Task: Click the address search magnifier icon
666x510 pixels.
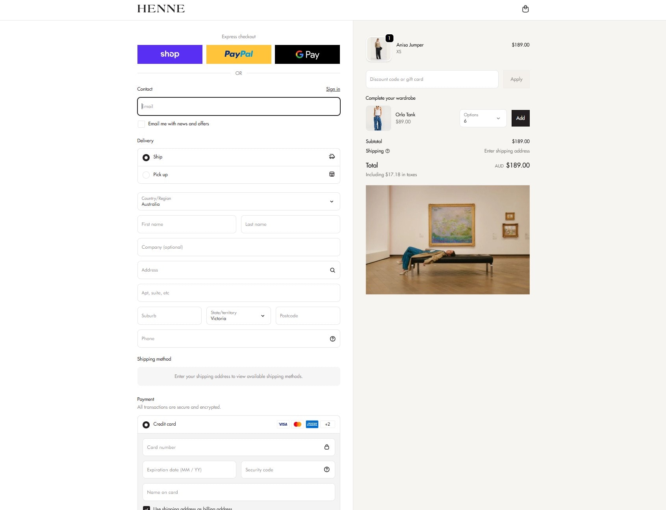Action: coord(332,270)
